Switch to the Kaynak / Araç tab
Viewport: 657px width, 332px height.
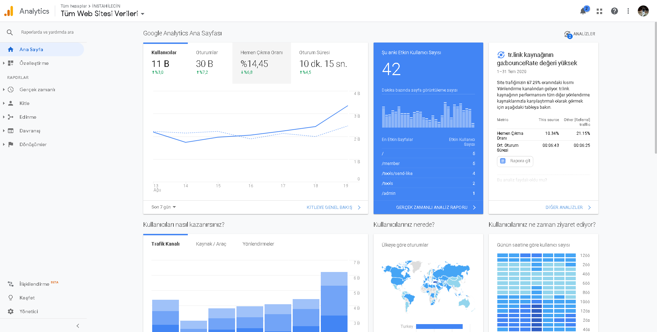tap(211, 244)
